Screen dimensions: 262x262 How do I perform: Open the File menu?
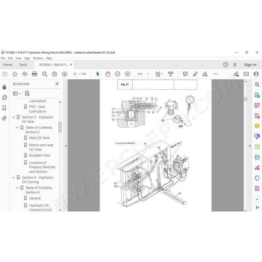point(3,58)
